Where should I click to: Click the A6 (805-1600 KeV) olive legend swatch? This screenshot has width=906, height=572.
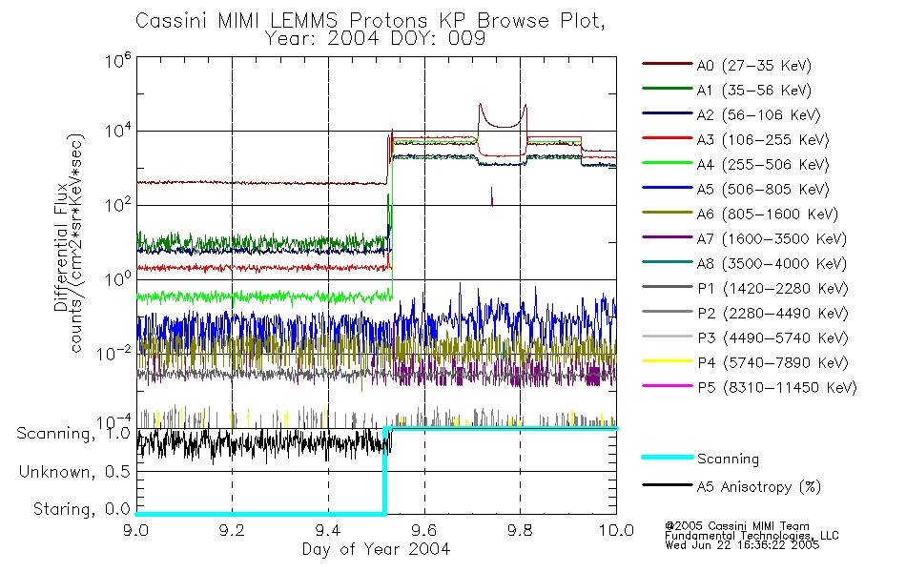(x=667, y=213)
